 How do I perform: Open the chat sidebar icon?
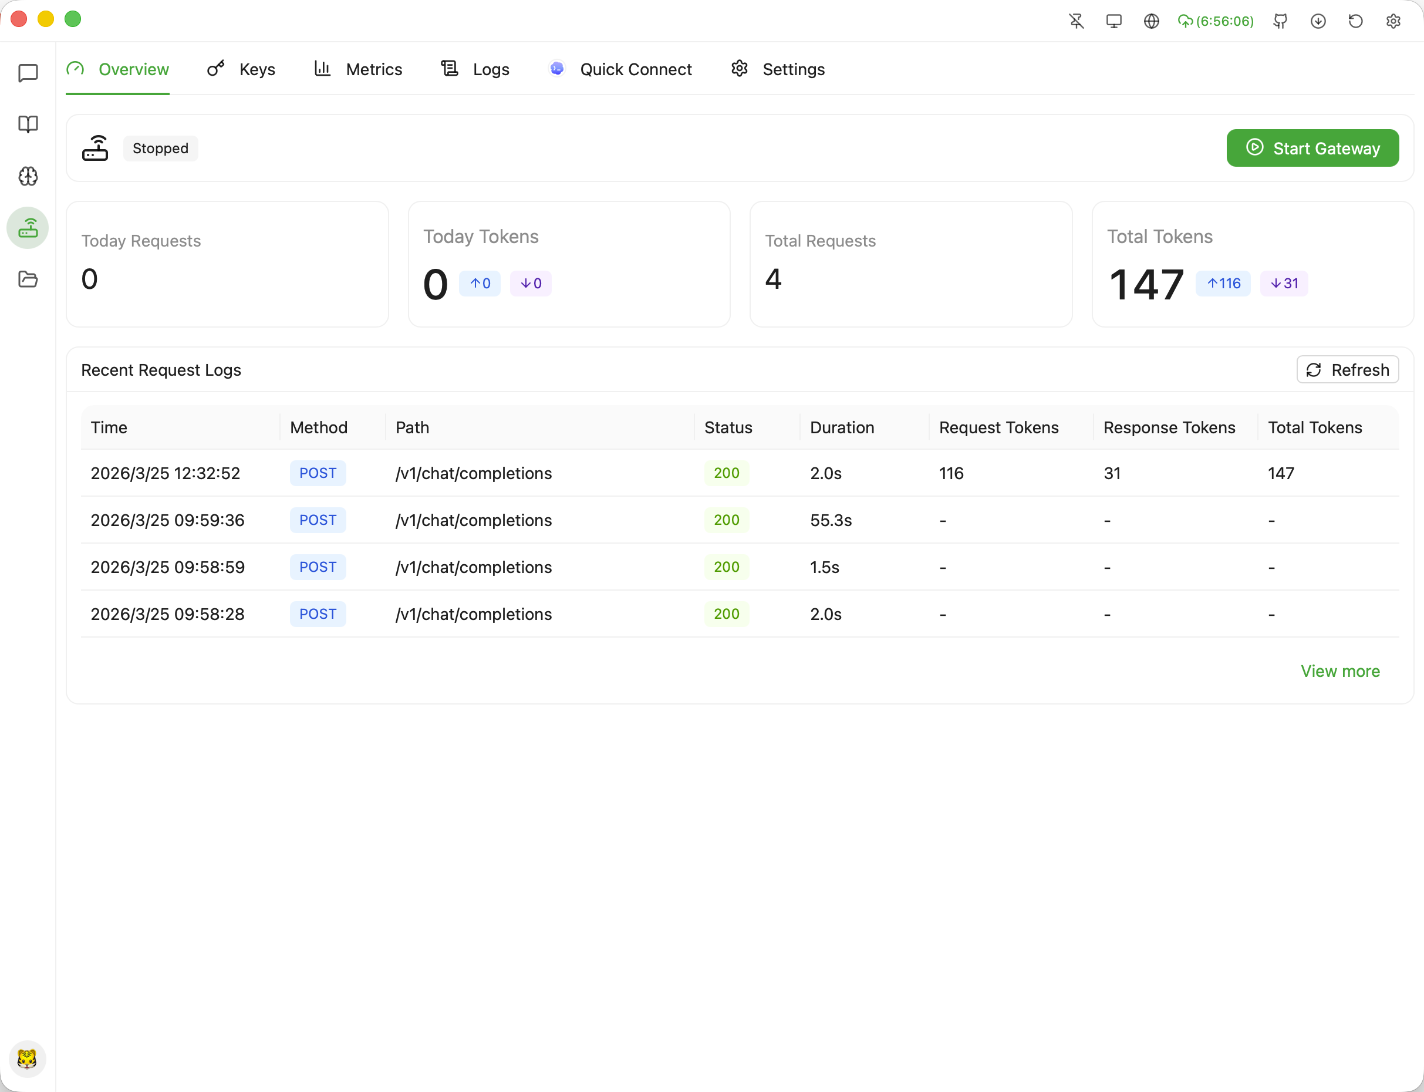pos(28,73)
